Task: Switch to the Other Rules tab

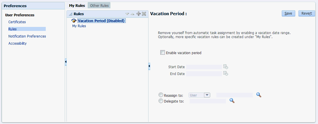Action: pos(99,5)
